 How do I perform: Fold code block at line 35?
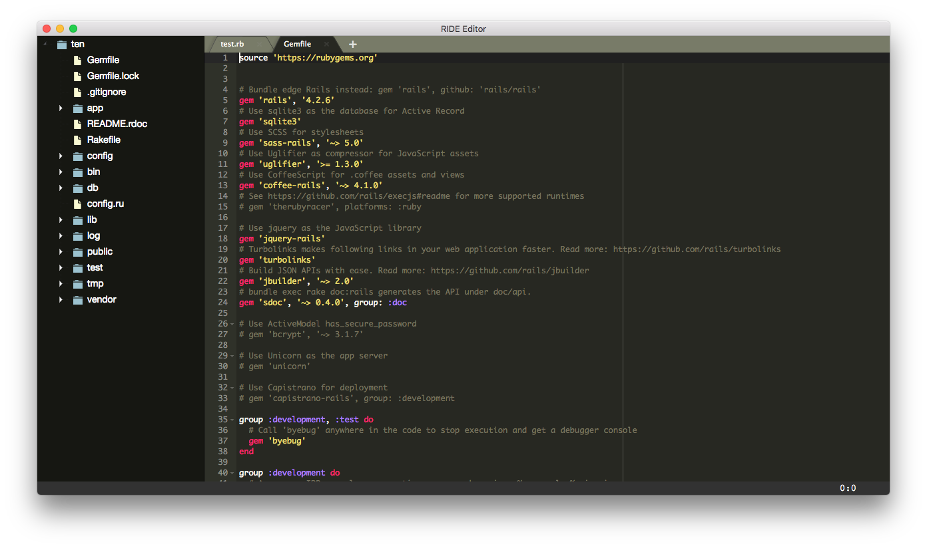(232, 420)
